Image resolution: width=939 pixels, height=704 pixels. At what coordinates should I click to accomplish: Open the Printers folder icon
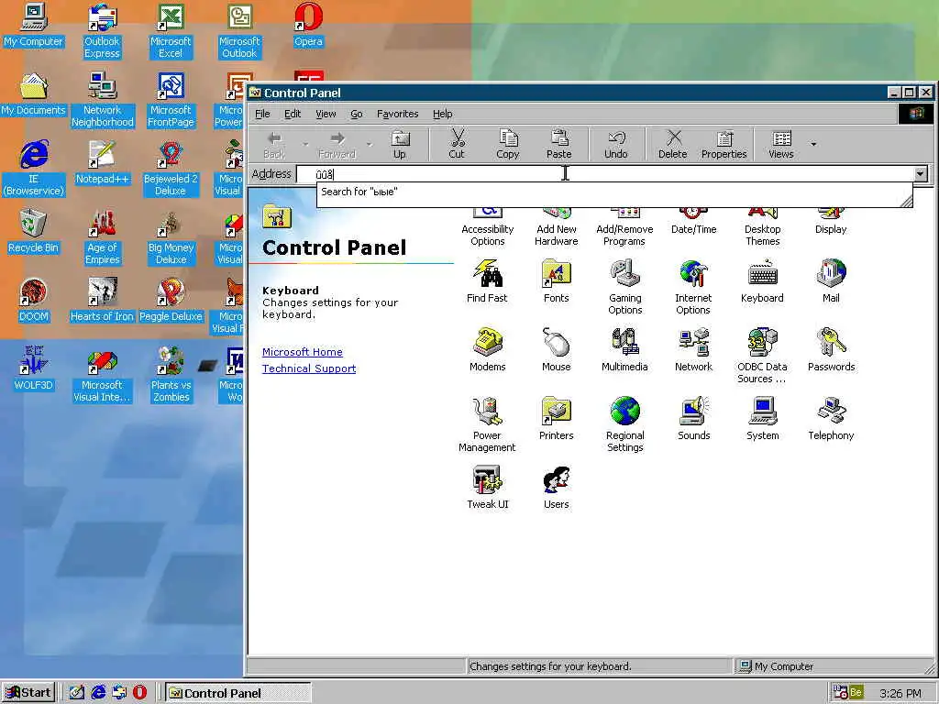557,419
